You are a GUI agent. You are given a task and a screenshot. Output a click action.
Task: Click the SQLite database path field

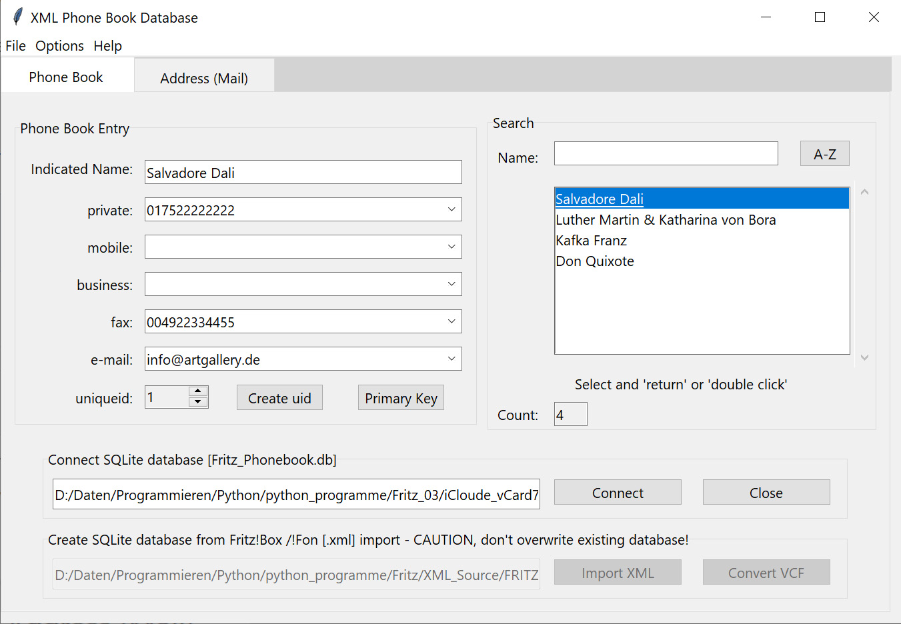pos(296,494)
